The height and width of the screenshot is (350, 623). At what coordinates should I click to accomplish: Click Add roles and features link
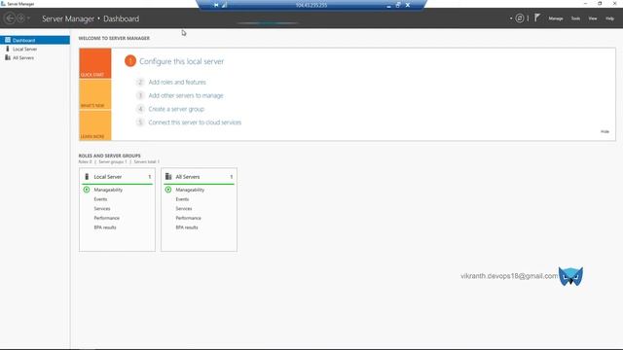click(x=177, y=82)
